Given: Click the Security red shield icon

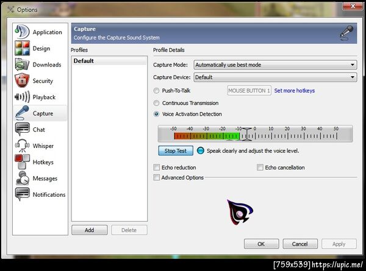Looking at the screenshot, I should (22, 80).
